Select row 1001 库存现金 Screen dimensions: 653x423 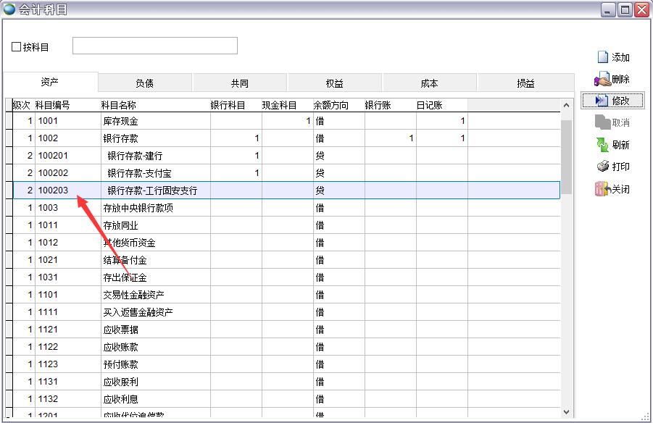[x=120, y=121]
